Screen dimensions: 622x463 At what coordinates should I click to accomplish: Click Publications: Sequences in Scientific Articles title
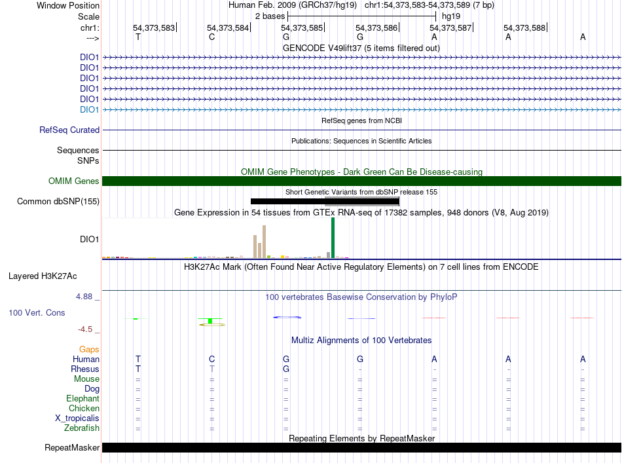tap(361, 141)
